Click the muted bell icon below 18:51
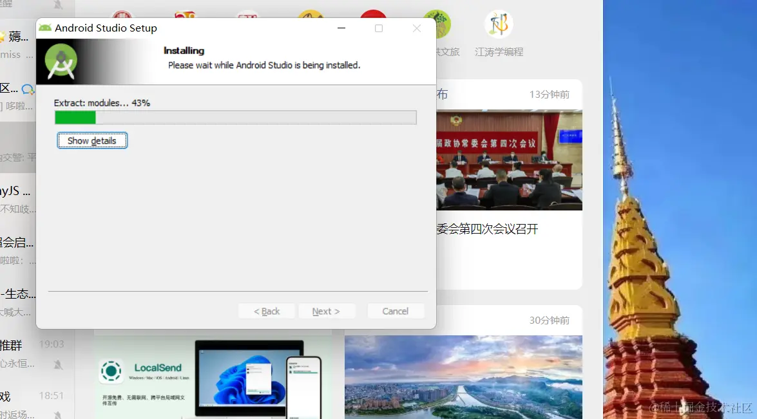Viewport: 757px width, 419px height. tap(58, 414)
